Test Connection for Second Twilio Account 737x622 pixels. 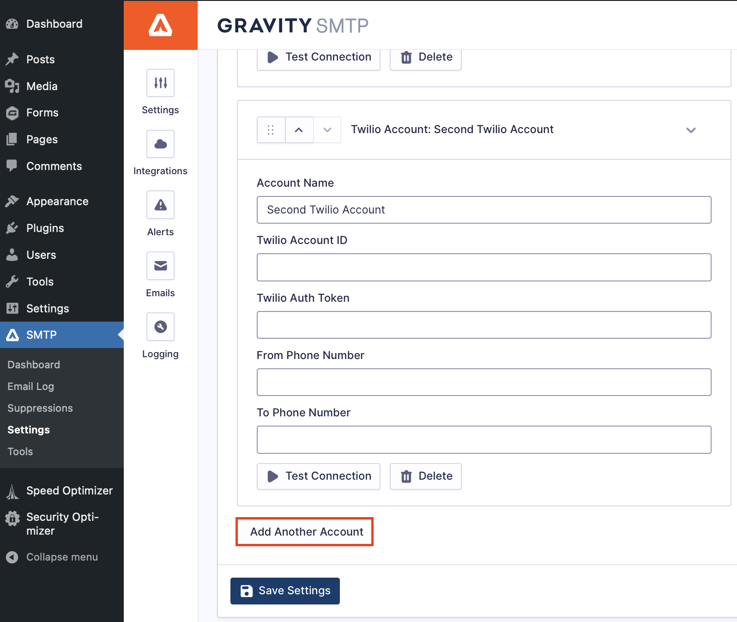click(x=319, y=476)
